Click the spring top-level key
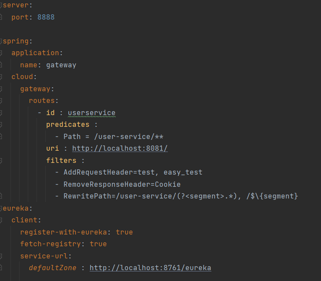This screenshot has width=321, height=281. (x=16, y=41)
